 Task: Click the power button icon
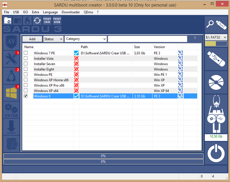click(216, 153)
